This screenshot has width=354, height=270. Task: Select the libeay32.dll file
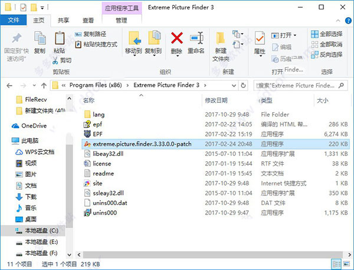coord(215,154)
